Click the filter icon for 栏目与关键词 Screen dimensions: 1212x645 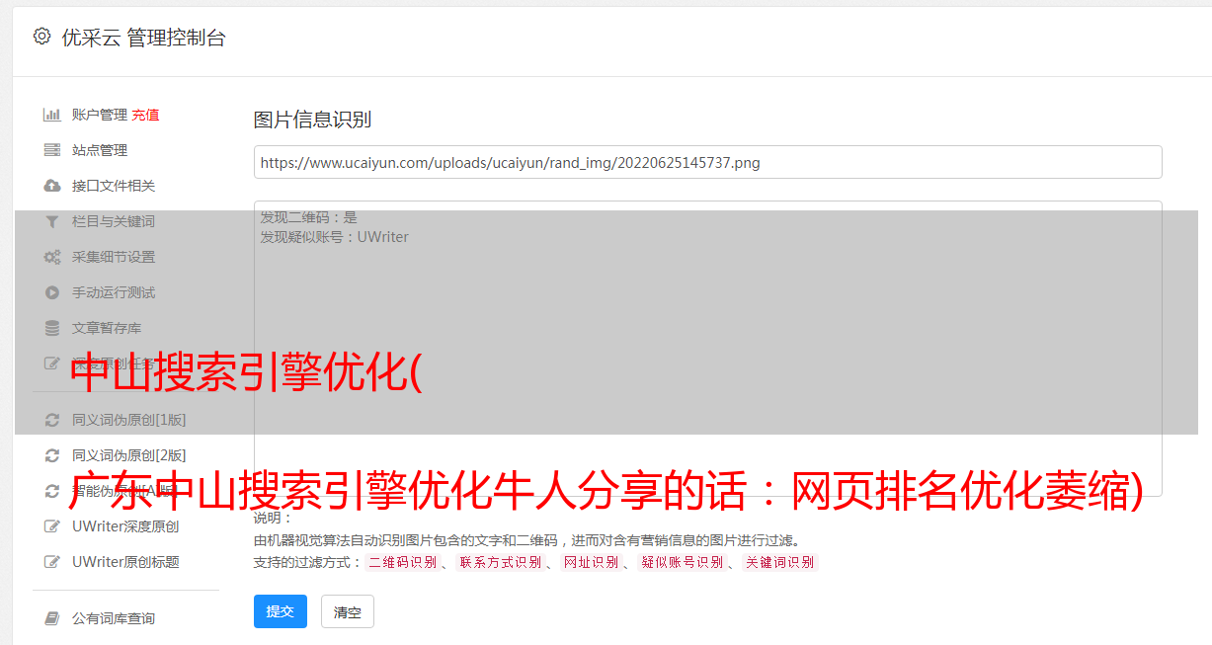[x=52, y=221]
